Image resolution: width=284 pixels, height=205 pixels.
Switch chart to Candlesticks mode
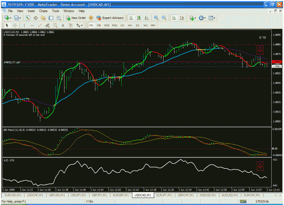(139, 18)
